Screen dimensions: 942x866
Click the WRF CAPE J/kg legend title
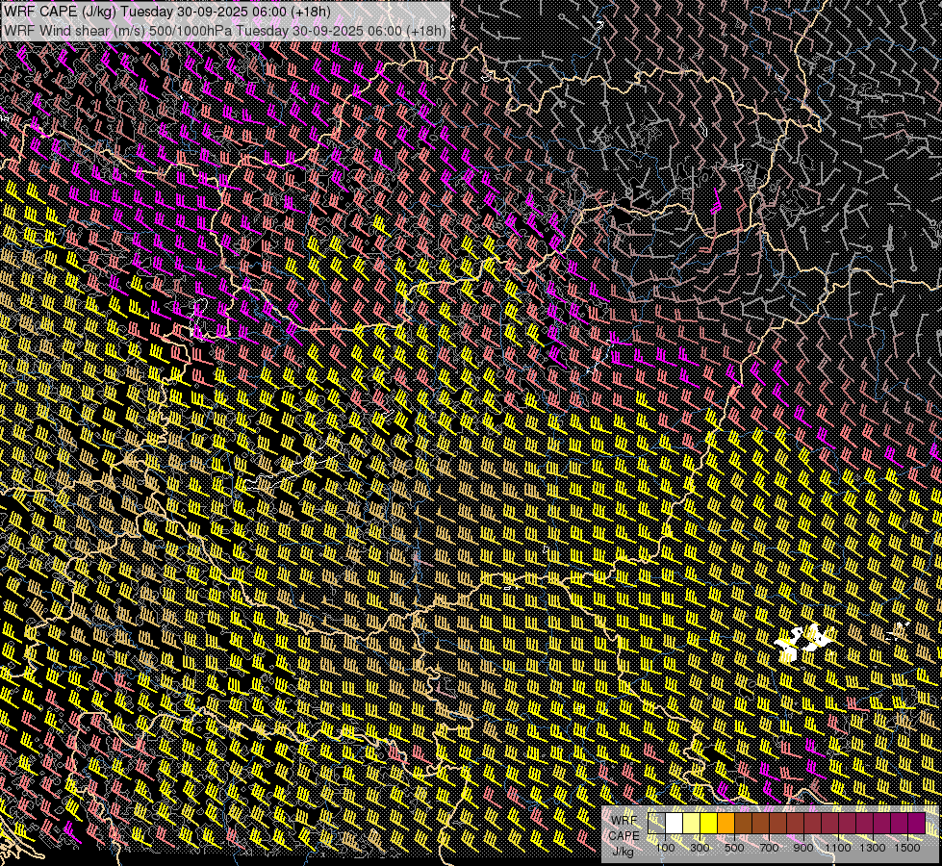click(x=624, y=835)
